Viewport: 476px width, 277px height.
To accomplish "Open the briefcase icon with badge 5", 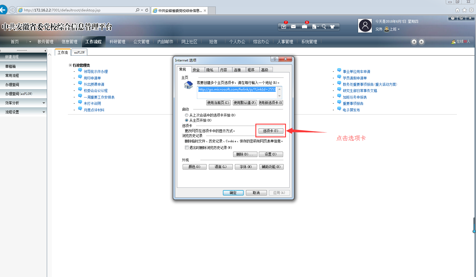I will point(304,27).
